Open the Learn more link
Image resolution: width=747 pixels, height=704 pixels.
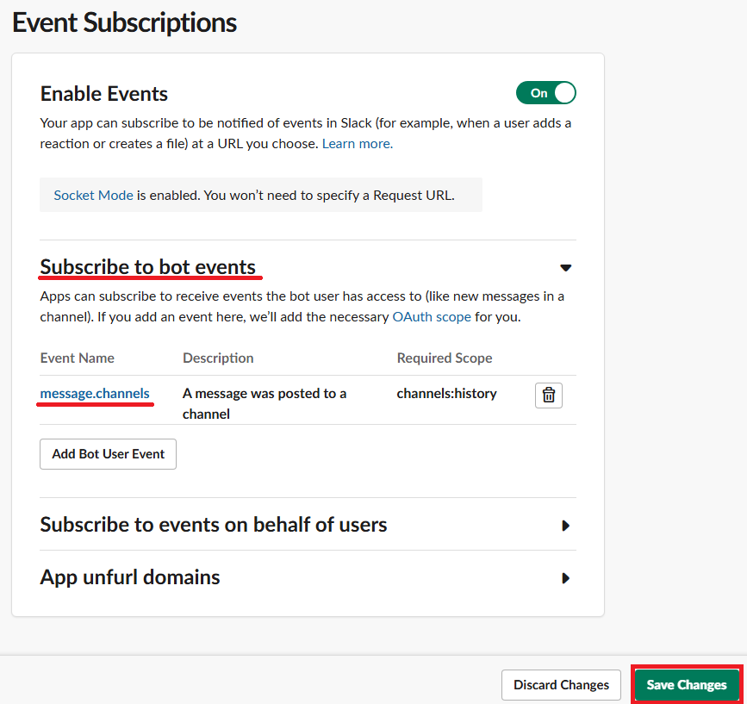pos(357,143)
